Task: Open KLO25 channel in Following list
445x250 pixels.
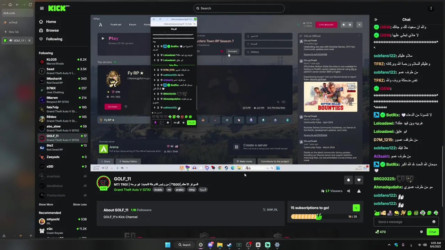Action: coord(63,61)
